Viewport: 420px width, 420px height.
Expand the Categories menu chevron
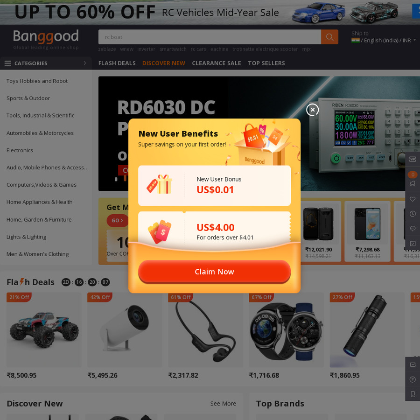coord(85,63)
